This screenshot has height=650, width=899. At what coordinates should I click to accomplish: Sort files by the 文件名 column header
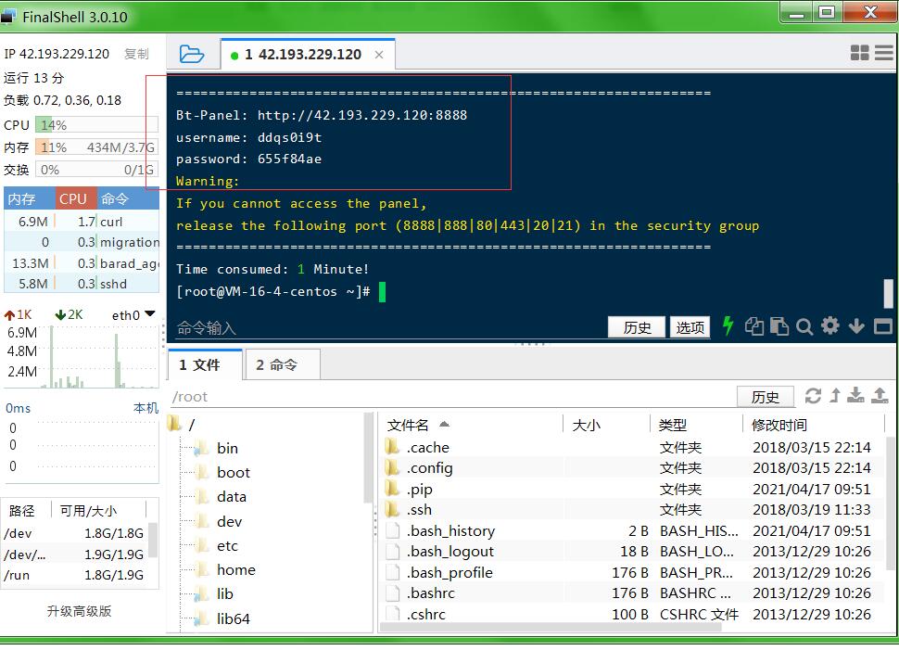click(409, 425)
